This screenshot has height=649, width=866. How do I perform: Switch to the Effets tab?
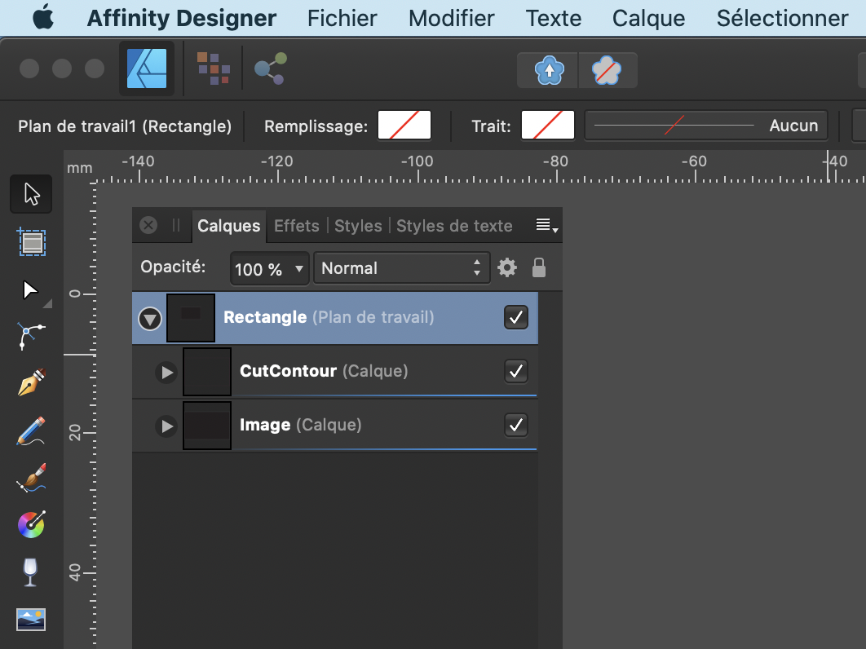coord(297,226)
